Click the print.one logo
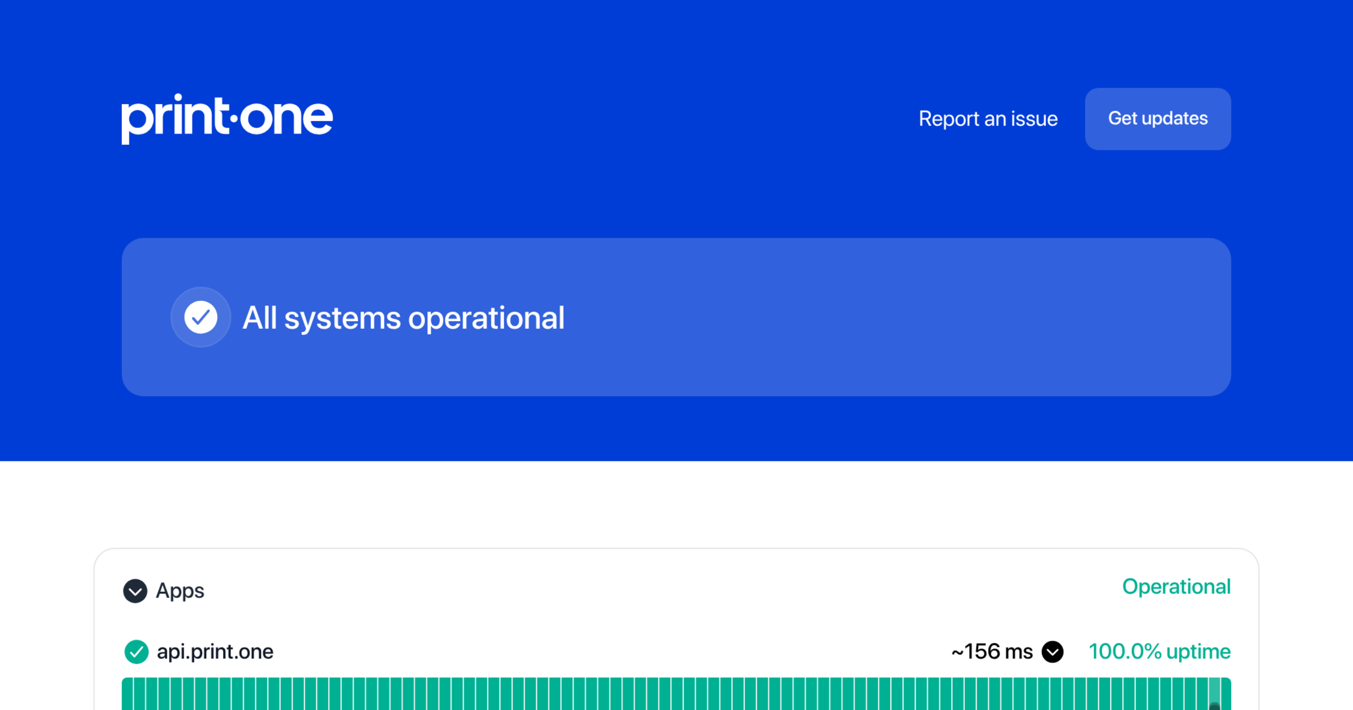1353x710 pixels. click(227, 118)
